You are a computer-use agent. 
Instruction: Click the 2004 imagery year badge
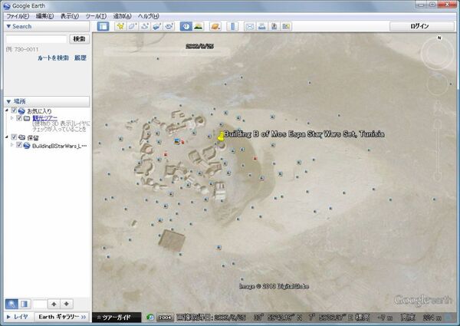[165, 318]
